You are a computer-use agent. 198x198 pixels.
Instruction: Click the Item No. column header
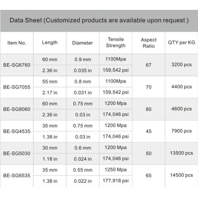(16, 43)
